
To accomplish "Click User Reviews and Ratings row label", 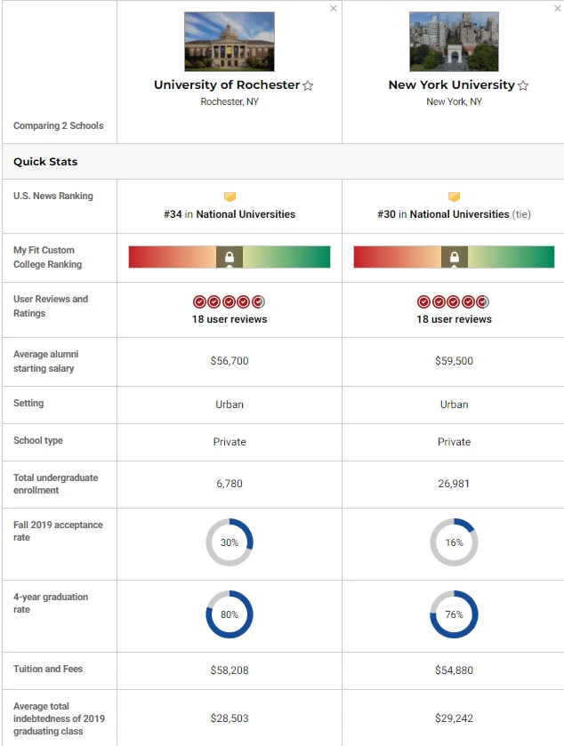I will click(x=51, y=307).
